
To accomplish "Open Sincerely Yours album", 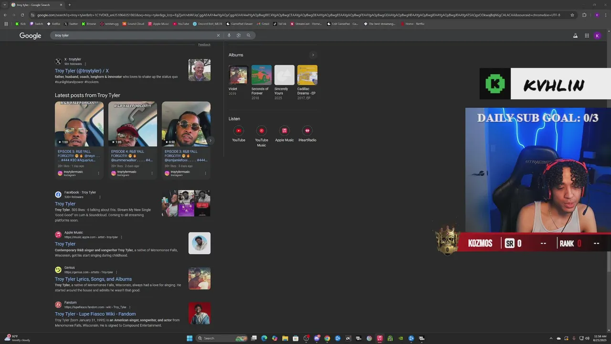I will (x=284, y=75).
